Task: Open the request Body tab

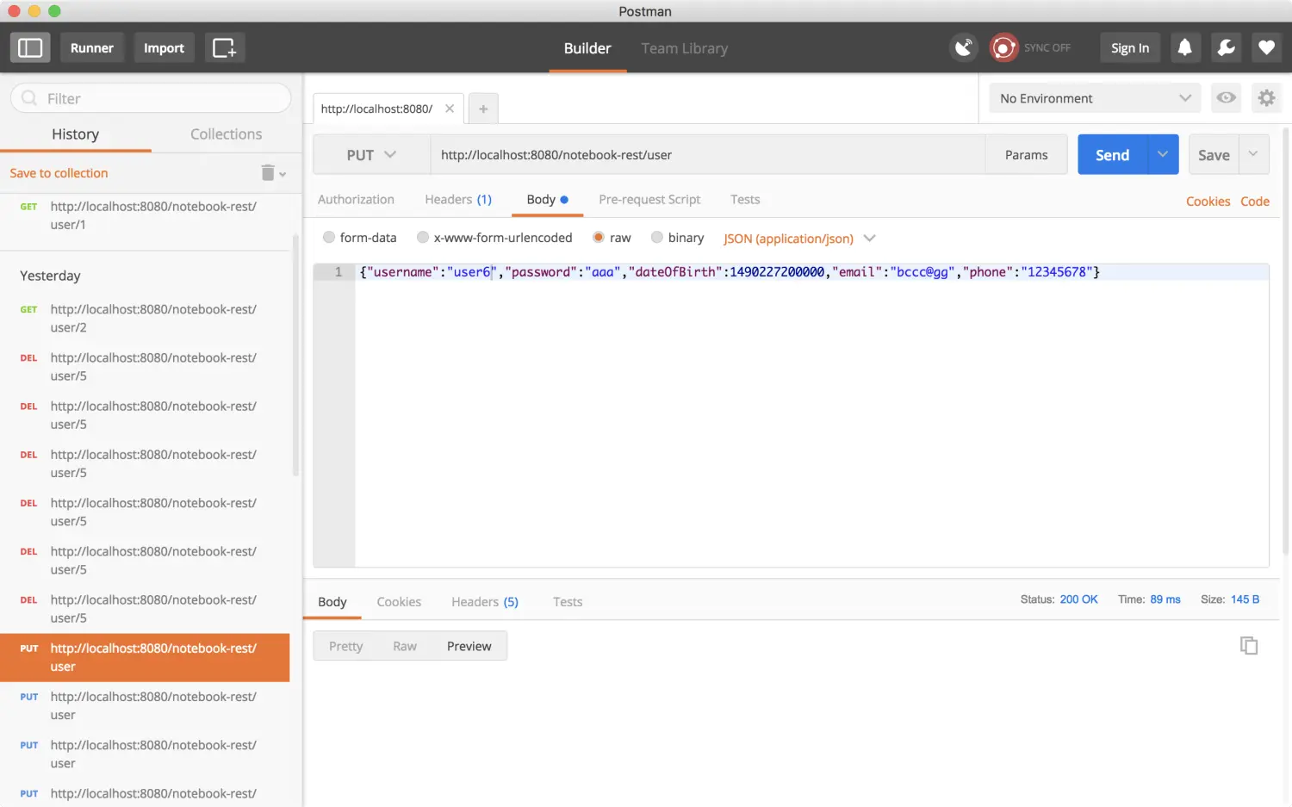Action: (547, 199)
